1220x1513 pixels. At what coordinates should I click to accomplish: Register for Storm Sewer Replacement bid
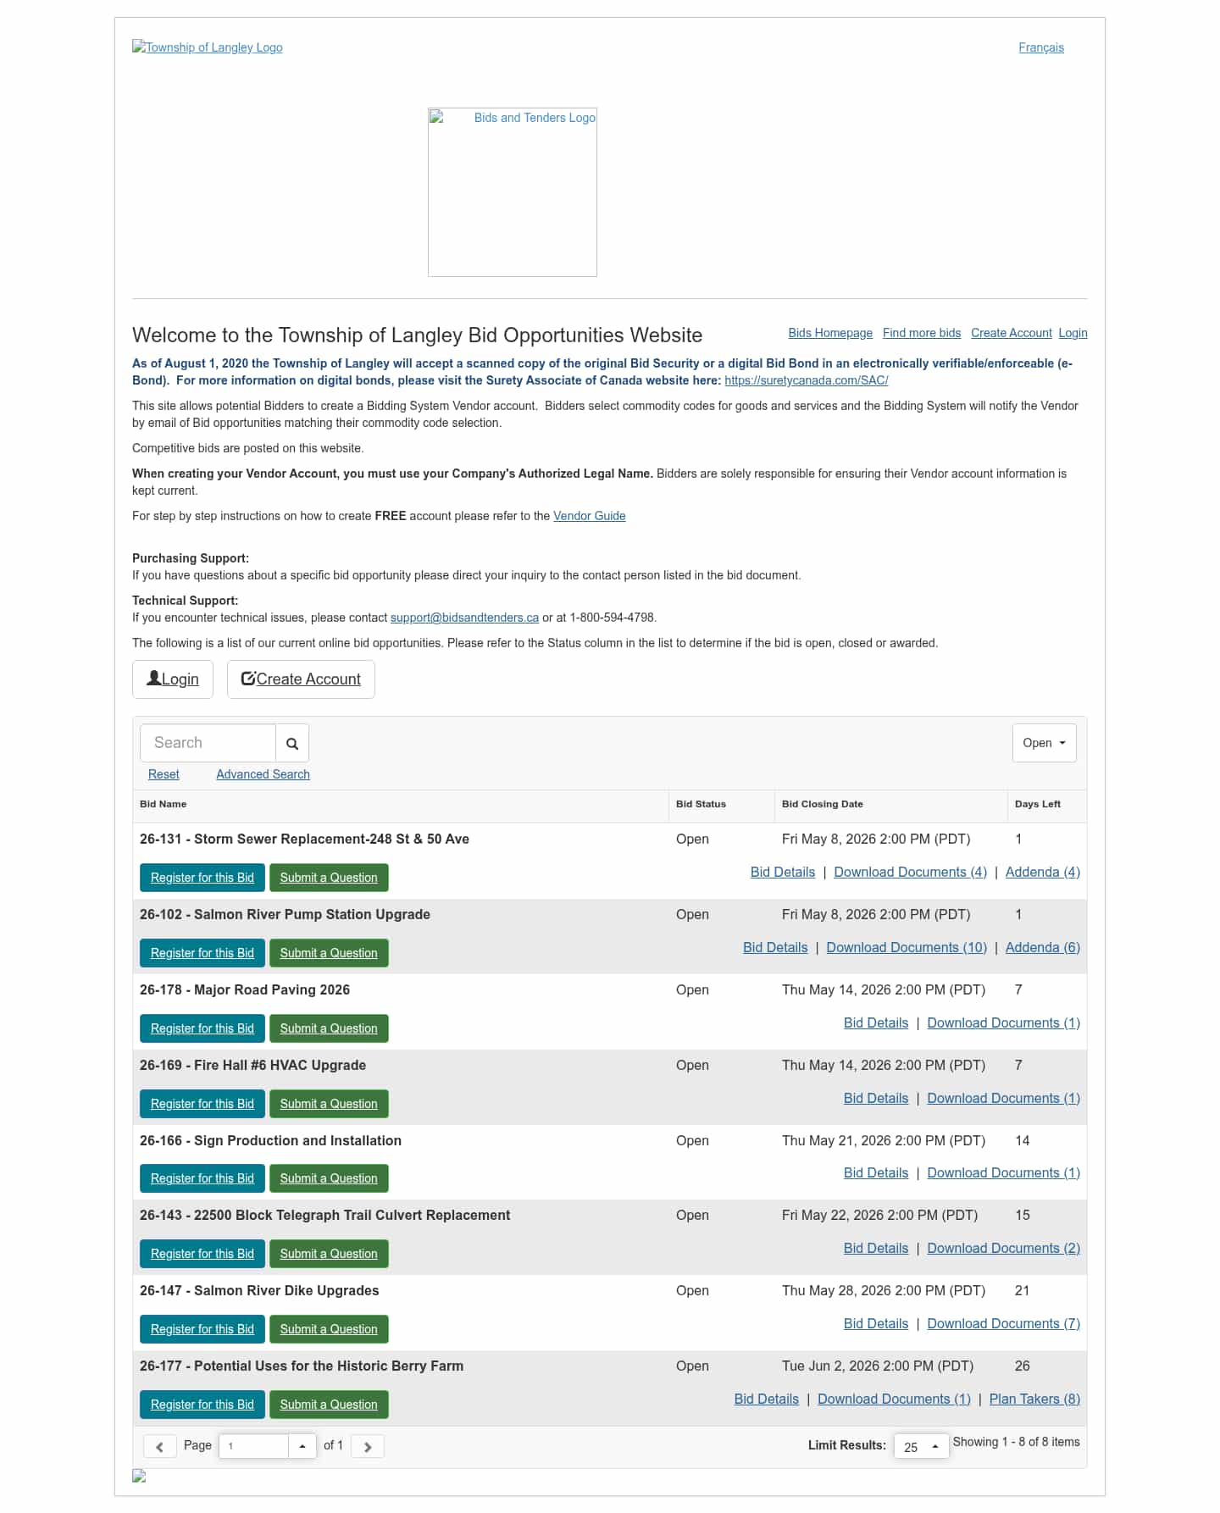tap(202, 878)
